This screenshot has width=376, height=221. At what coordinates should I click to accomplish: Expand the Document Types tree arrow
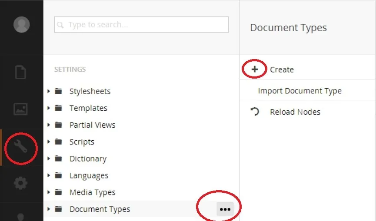click(49, 209)
